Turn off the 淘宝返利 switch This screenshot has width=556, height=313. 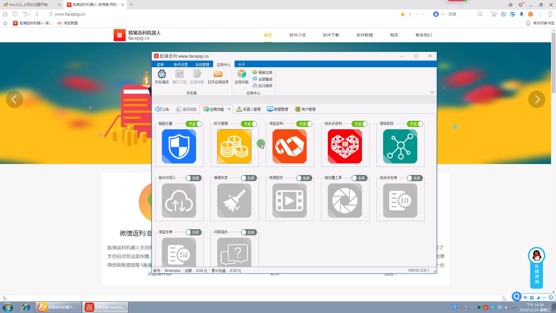304,124
